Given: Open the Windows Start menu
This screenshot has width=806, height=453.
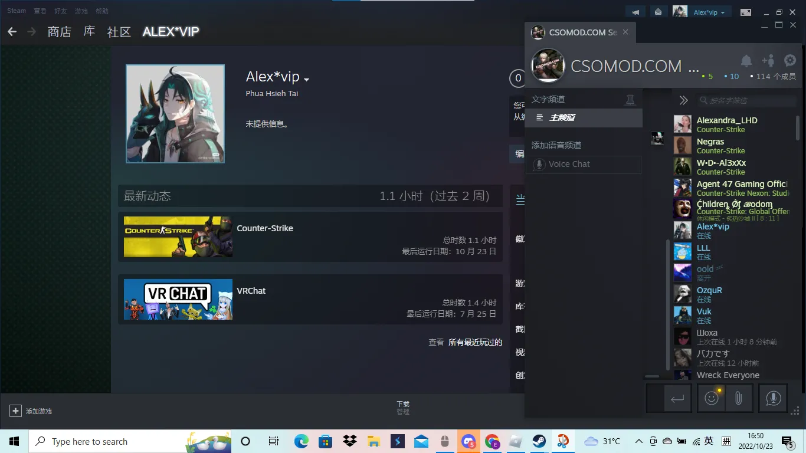Looking at the screenshot, I should pyautogui.click(x=14, y=441).
